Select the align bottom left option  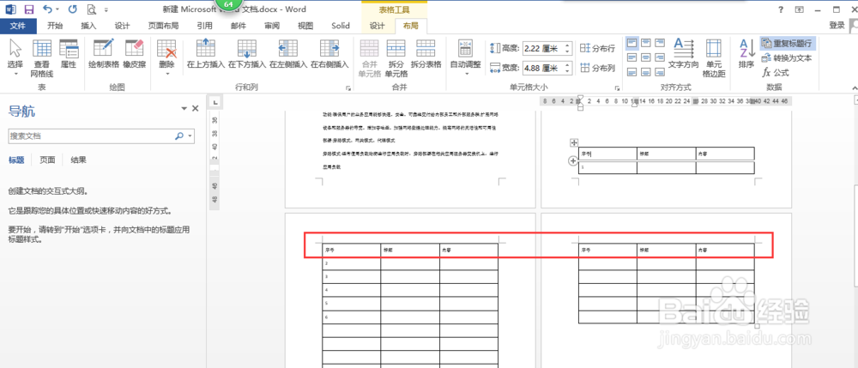632,71
